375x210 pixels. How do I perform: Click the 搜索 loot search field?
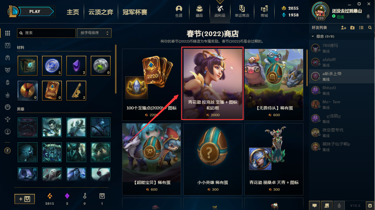[x=46, y=33]
